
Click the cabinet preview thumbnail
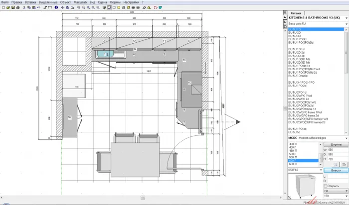[x=304, y=185]
